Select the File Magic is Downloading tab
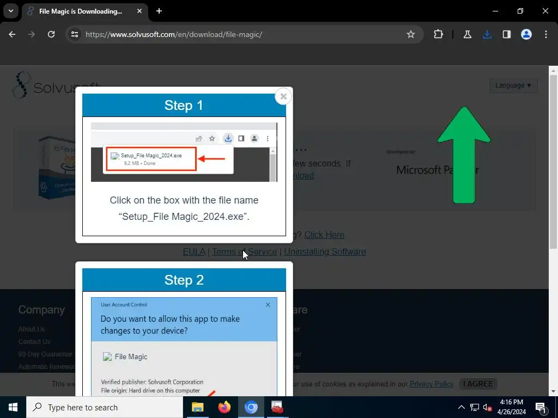This screenshot has height=418, width=558. (81, 11)
